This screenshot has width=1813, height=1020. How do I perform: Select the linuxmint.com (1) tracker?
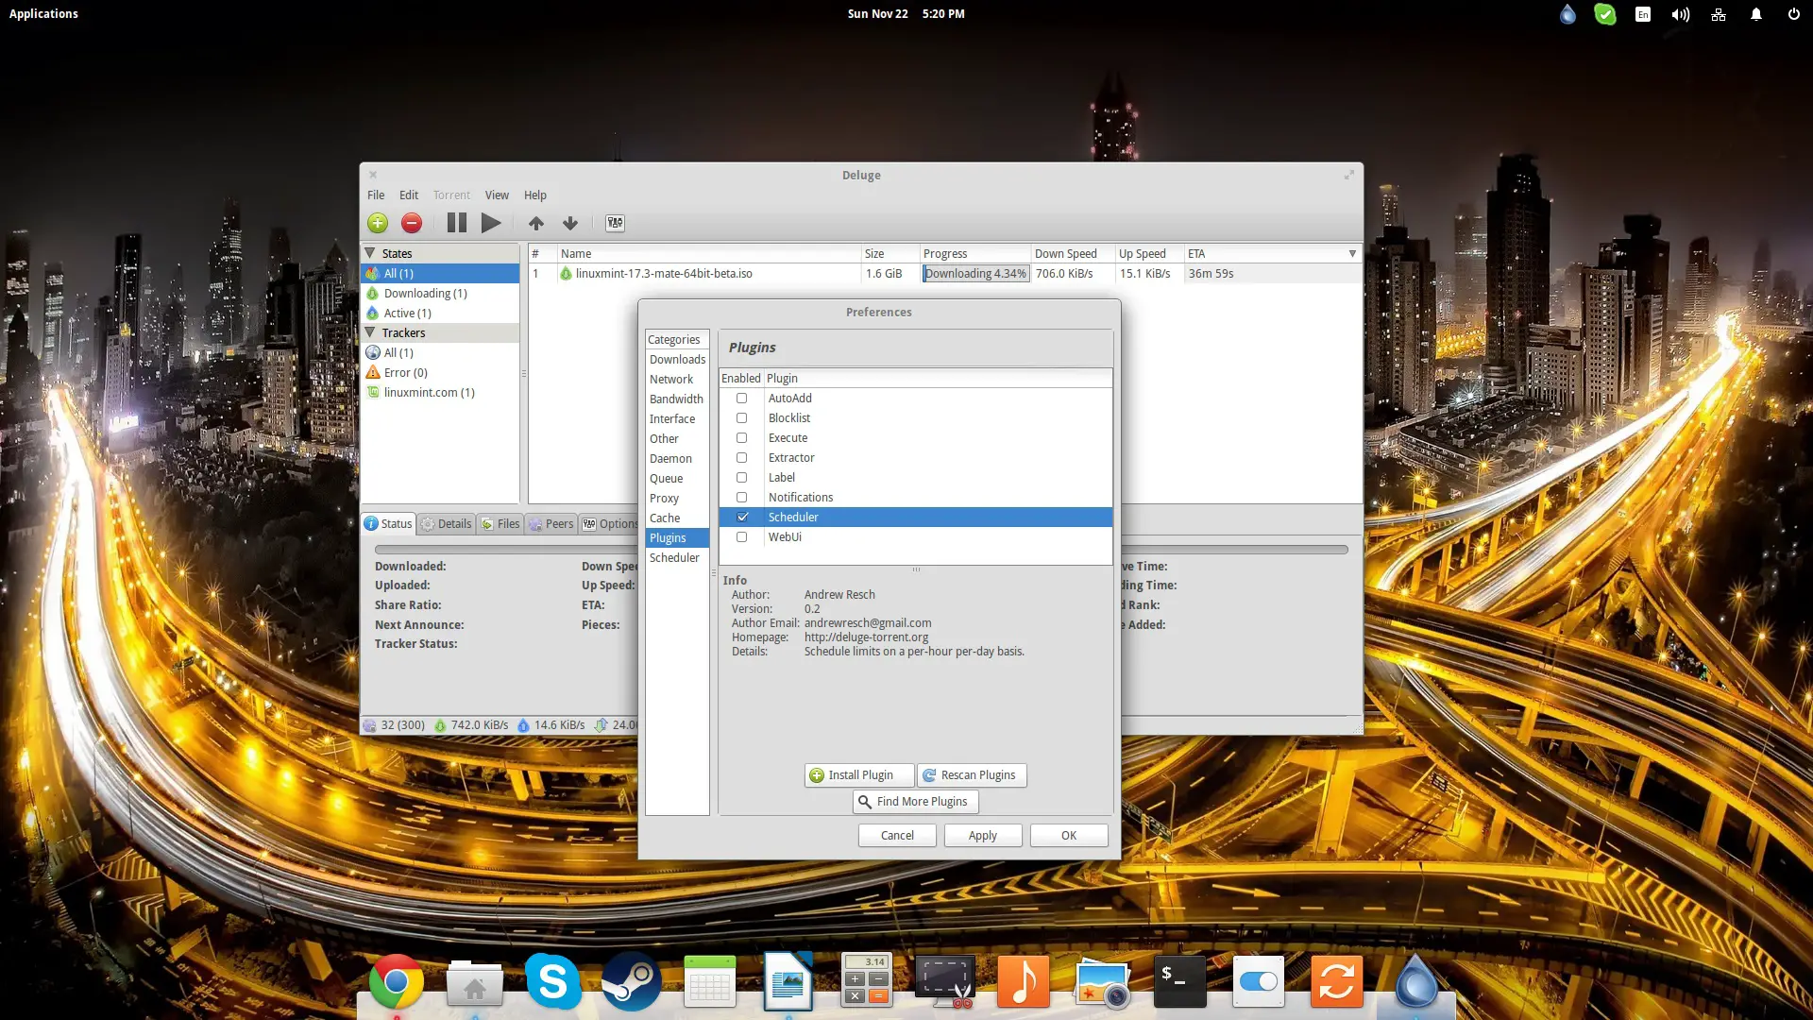click(440, 392)
